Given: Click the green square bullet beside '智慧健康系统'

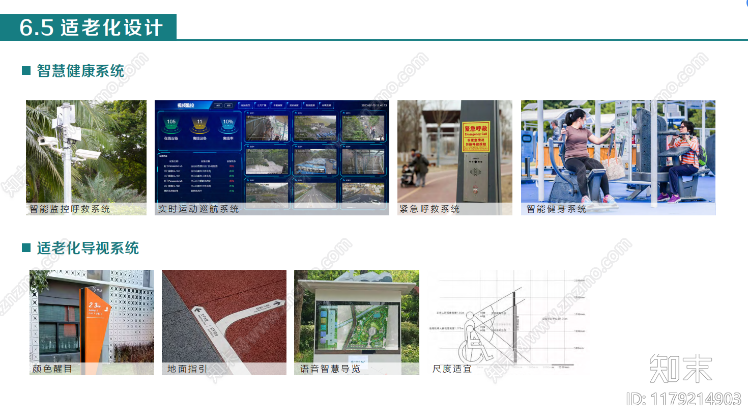Looking at the screenshot, I should pyautogui.click(x=26, y=70).
